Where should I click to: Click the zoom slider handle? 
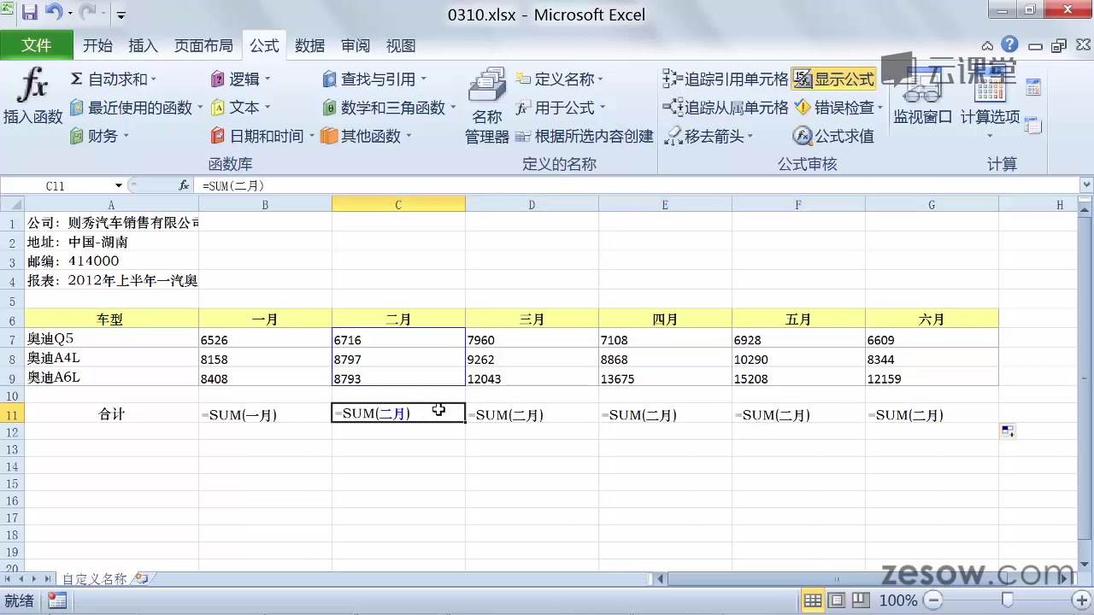tap(1008, 600)
